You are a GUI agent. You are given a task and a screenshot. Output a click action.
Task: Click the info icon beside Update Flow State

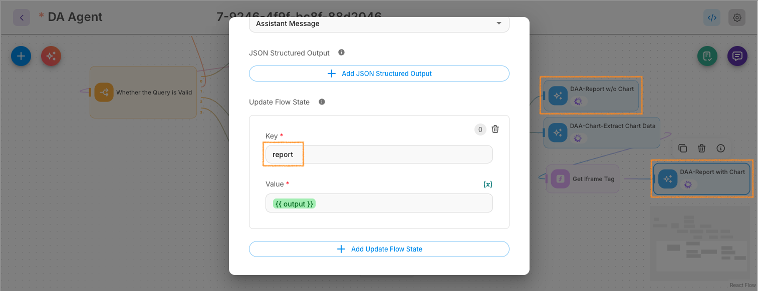click(x=322, y=102)
